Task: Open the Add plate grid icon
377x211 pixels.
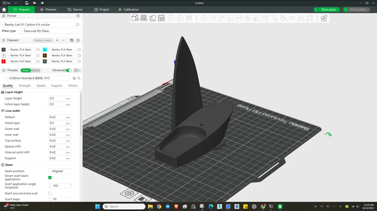Action: [x=144, y=18]
